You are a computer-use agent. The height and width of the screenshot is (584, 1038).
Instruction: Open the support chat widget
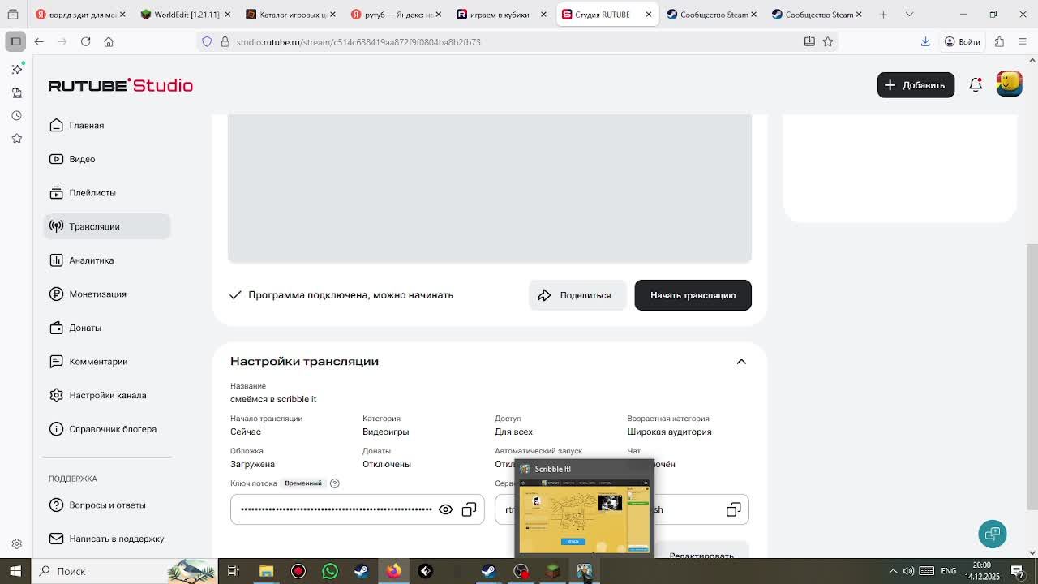(993, 534)
